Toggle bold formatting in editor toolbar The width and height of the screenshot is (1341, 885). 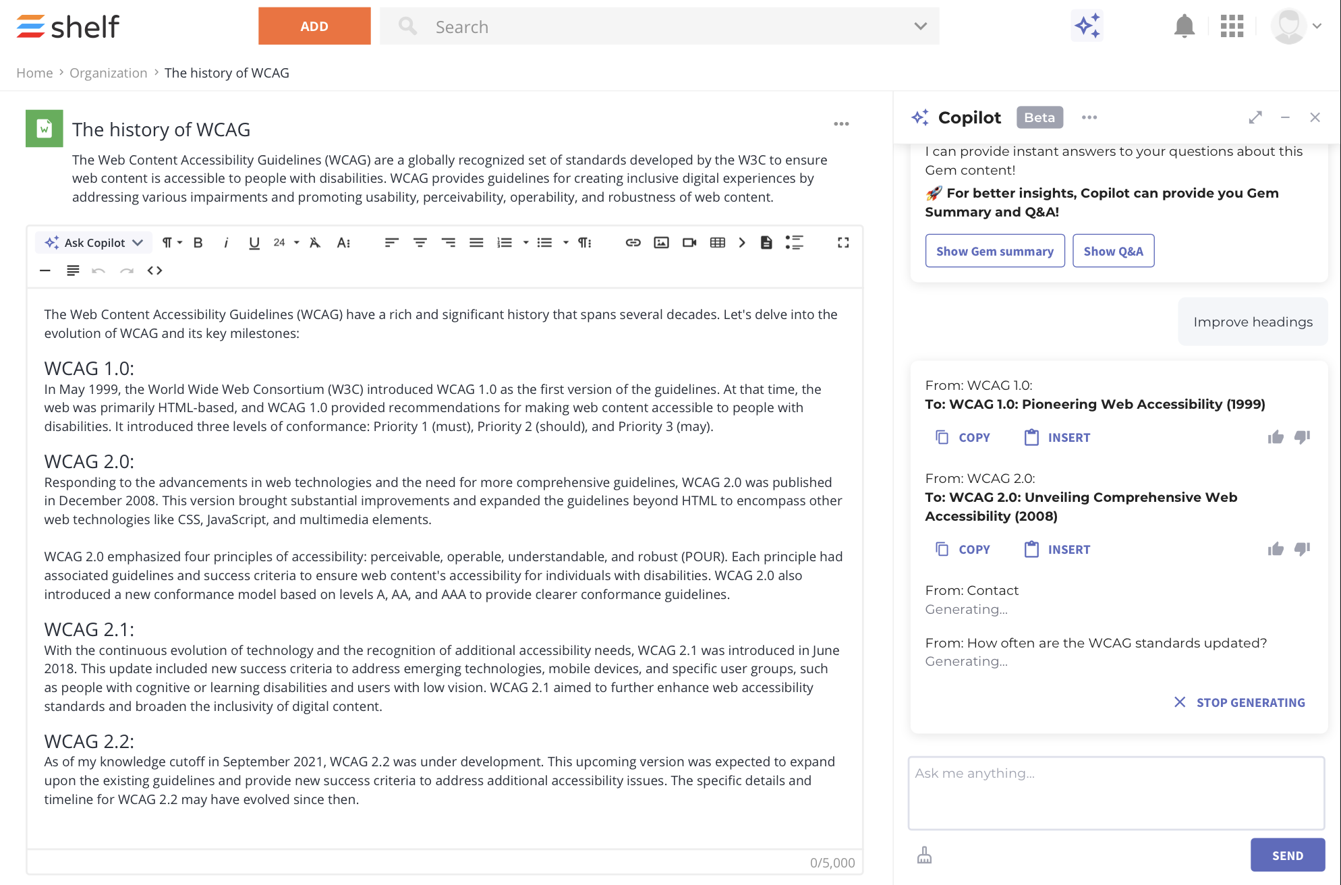(198, 243)
